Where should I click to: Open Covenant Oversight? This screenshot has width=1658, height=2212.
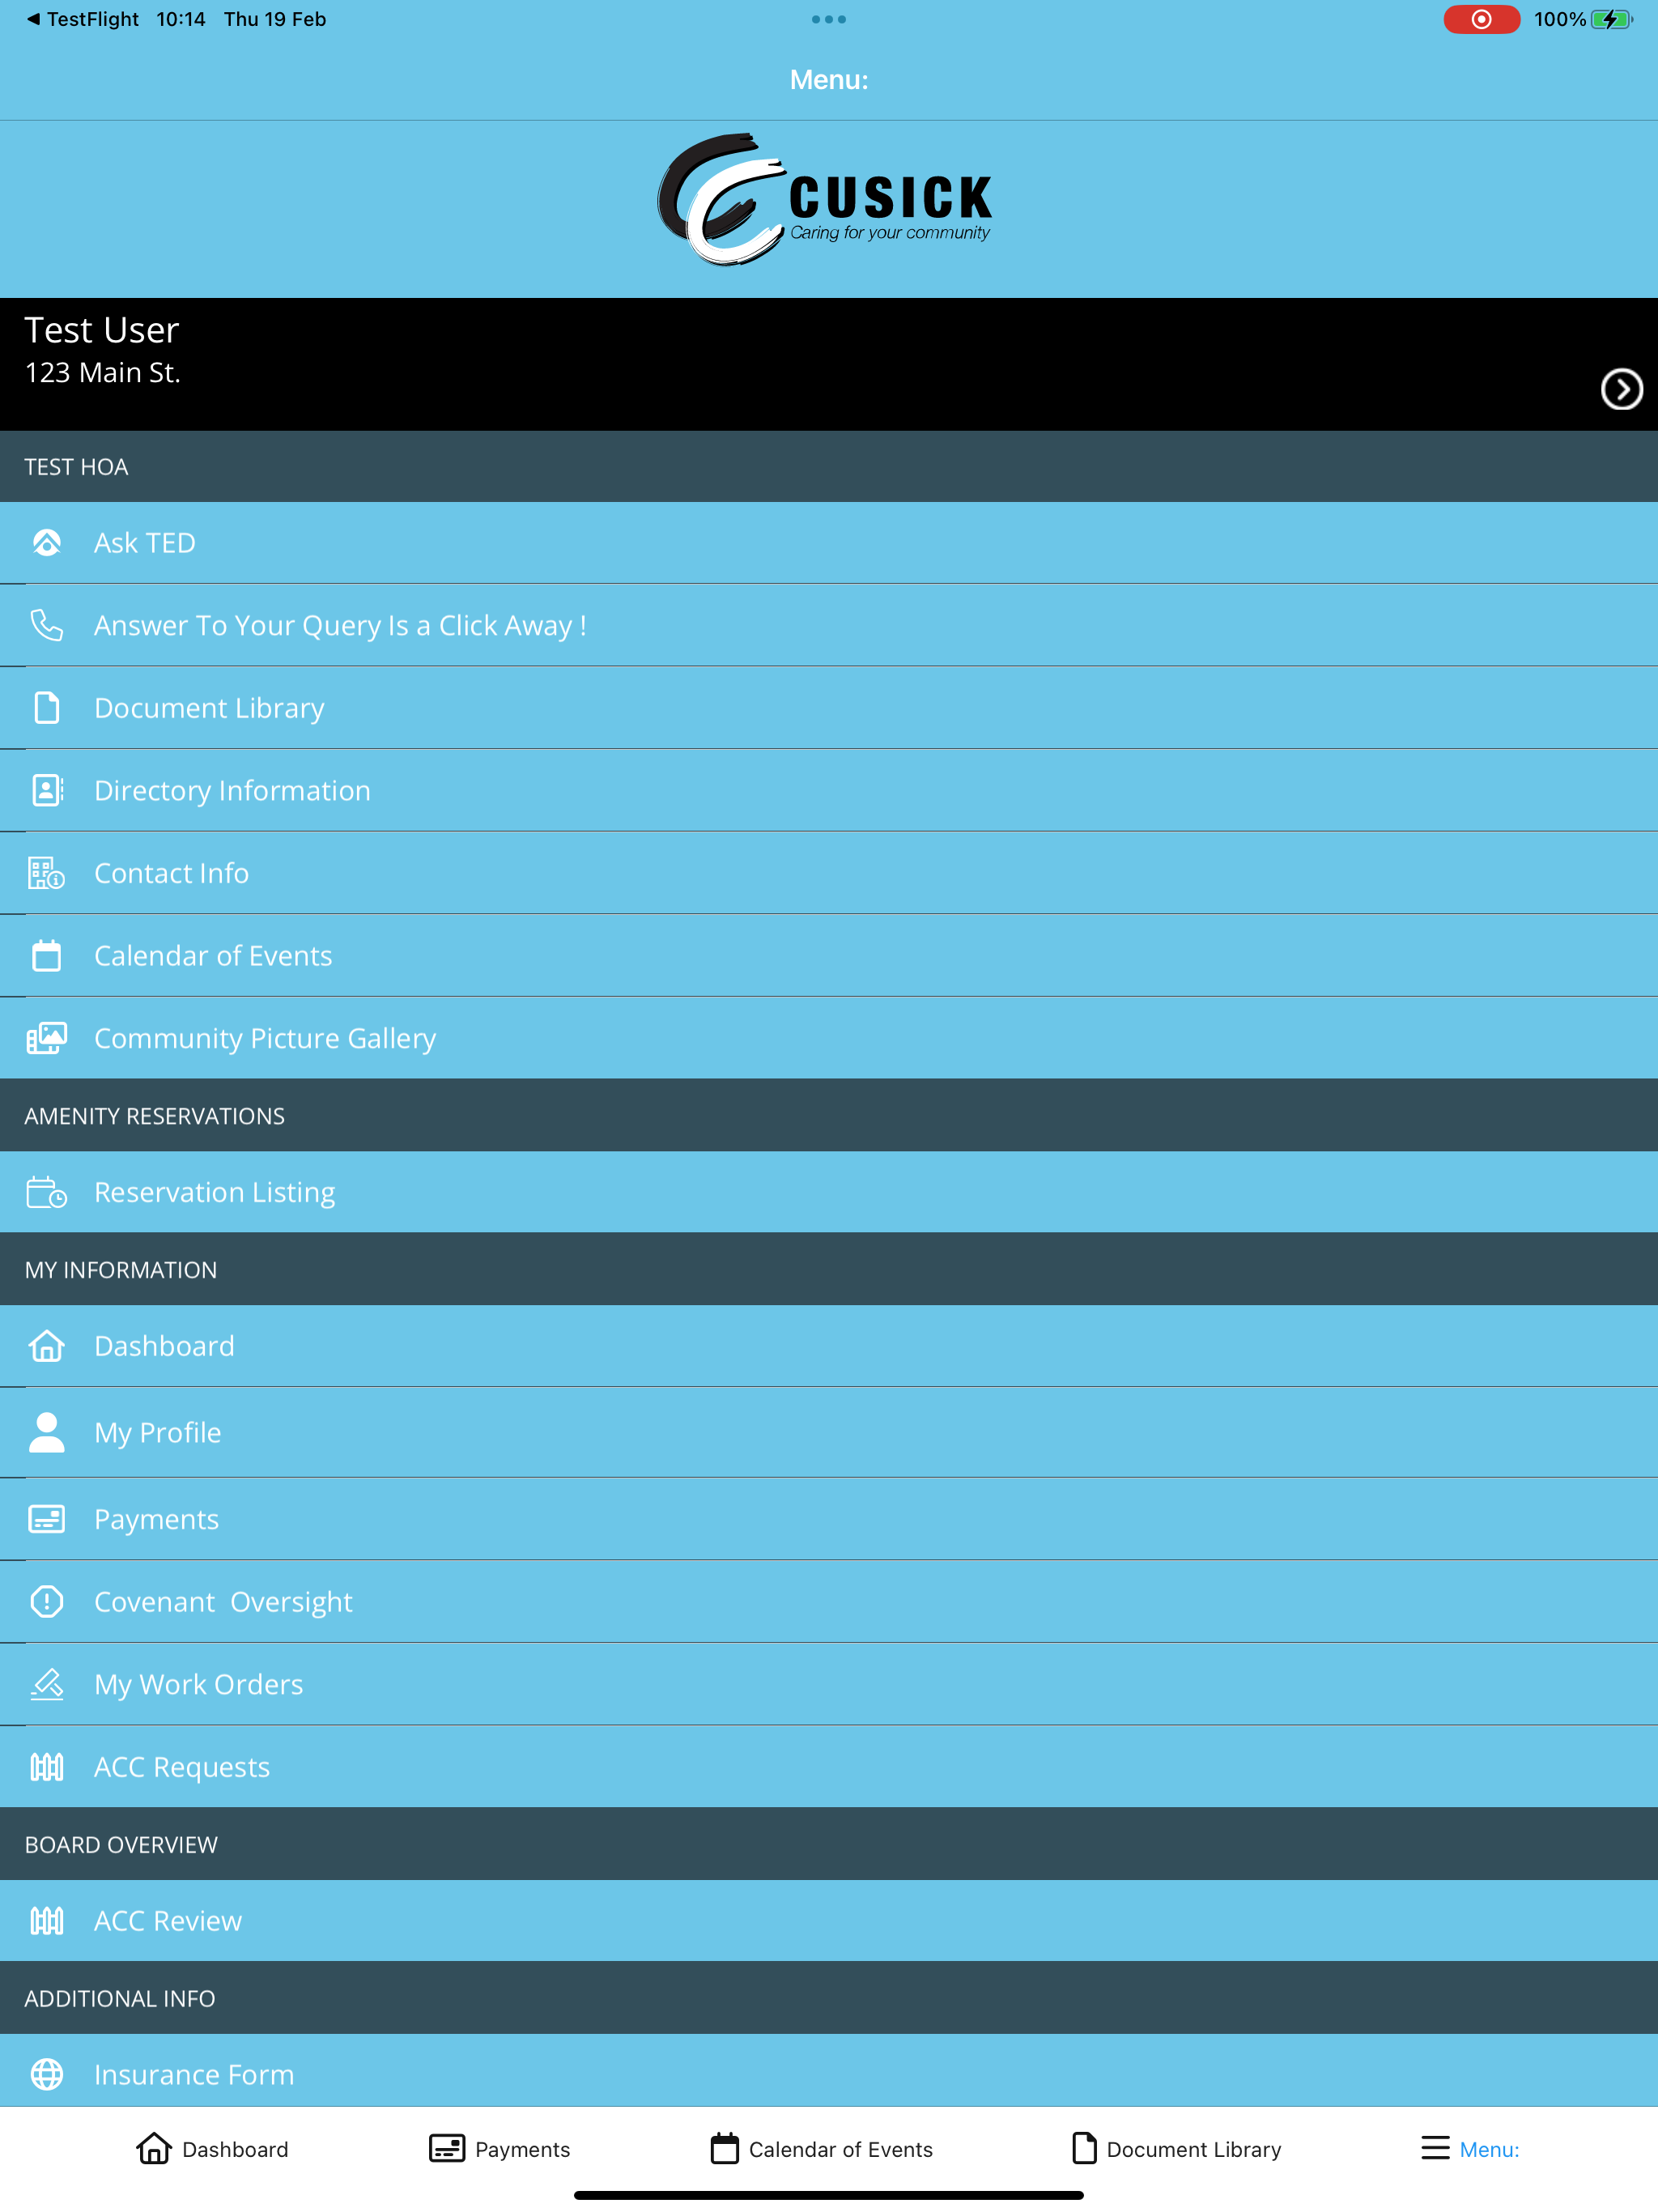coord(829,1601)
